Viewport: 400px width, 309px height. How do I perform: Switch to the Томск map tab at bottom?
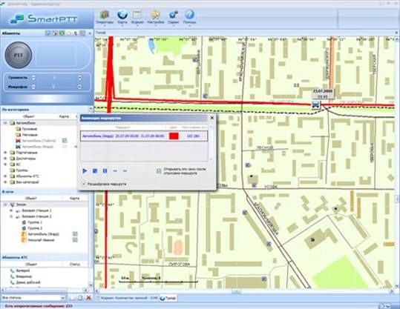pyautogui.click(x=168, y=298)
